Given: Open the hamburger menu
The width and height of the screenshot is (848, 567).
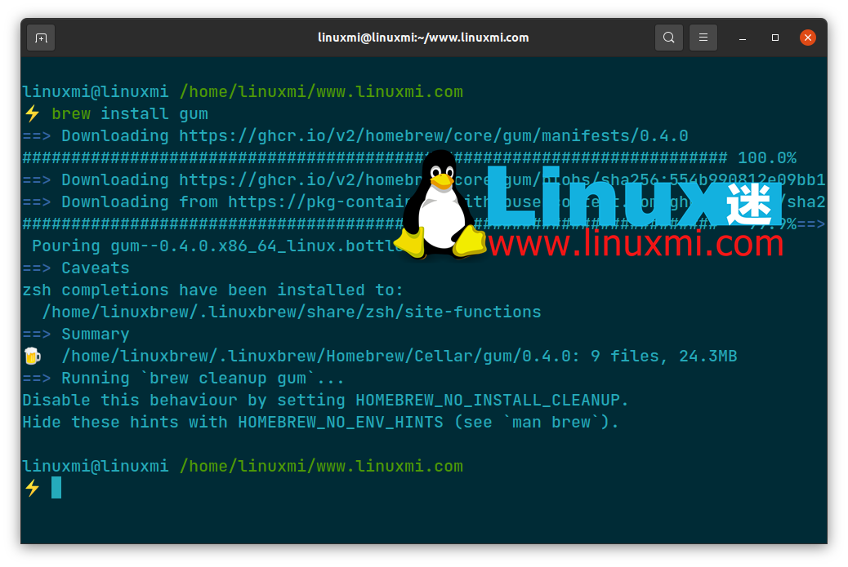Looking at the screenshot, I should (703, 38).
